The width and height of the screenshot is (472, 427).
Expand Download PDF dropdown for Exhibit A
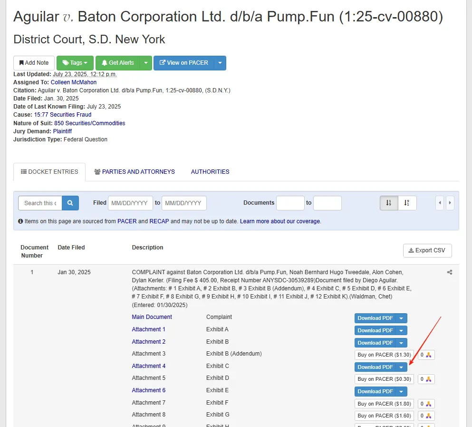click(401, 330)
